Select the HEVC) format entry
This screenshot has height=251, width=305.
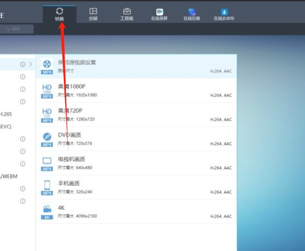pos(6,127)
